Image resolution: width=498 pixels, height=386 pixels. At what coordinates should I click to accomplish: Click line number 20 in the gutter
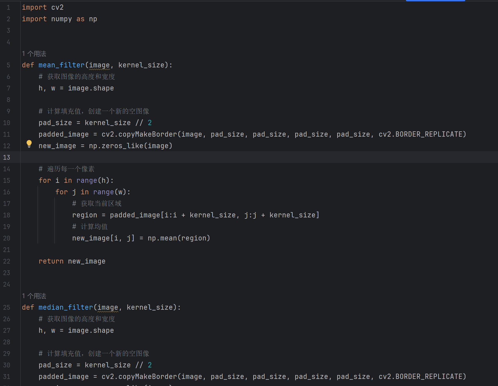pyautogui.click(x=7, y=238)
